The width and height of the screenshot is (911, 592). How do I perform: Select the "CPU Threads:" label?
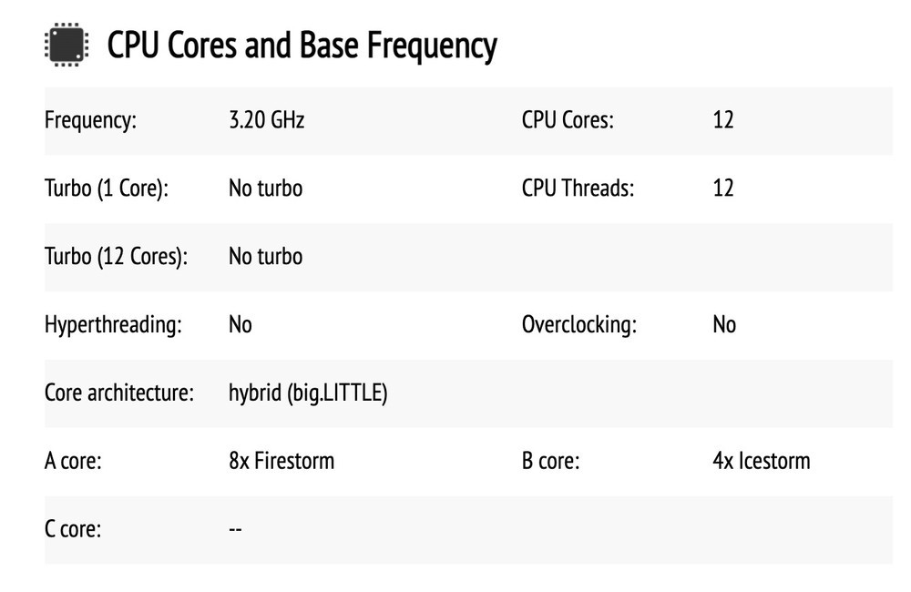(x=578, y=189)
